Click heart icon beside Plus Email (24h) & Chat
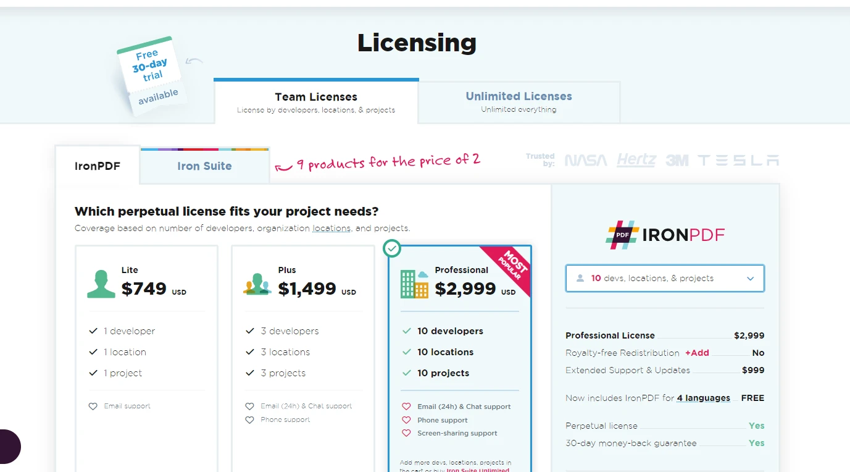The height and width of the screenshot is (472, 850). [x=249, y=407]
